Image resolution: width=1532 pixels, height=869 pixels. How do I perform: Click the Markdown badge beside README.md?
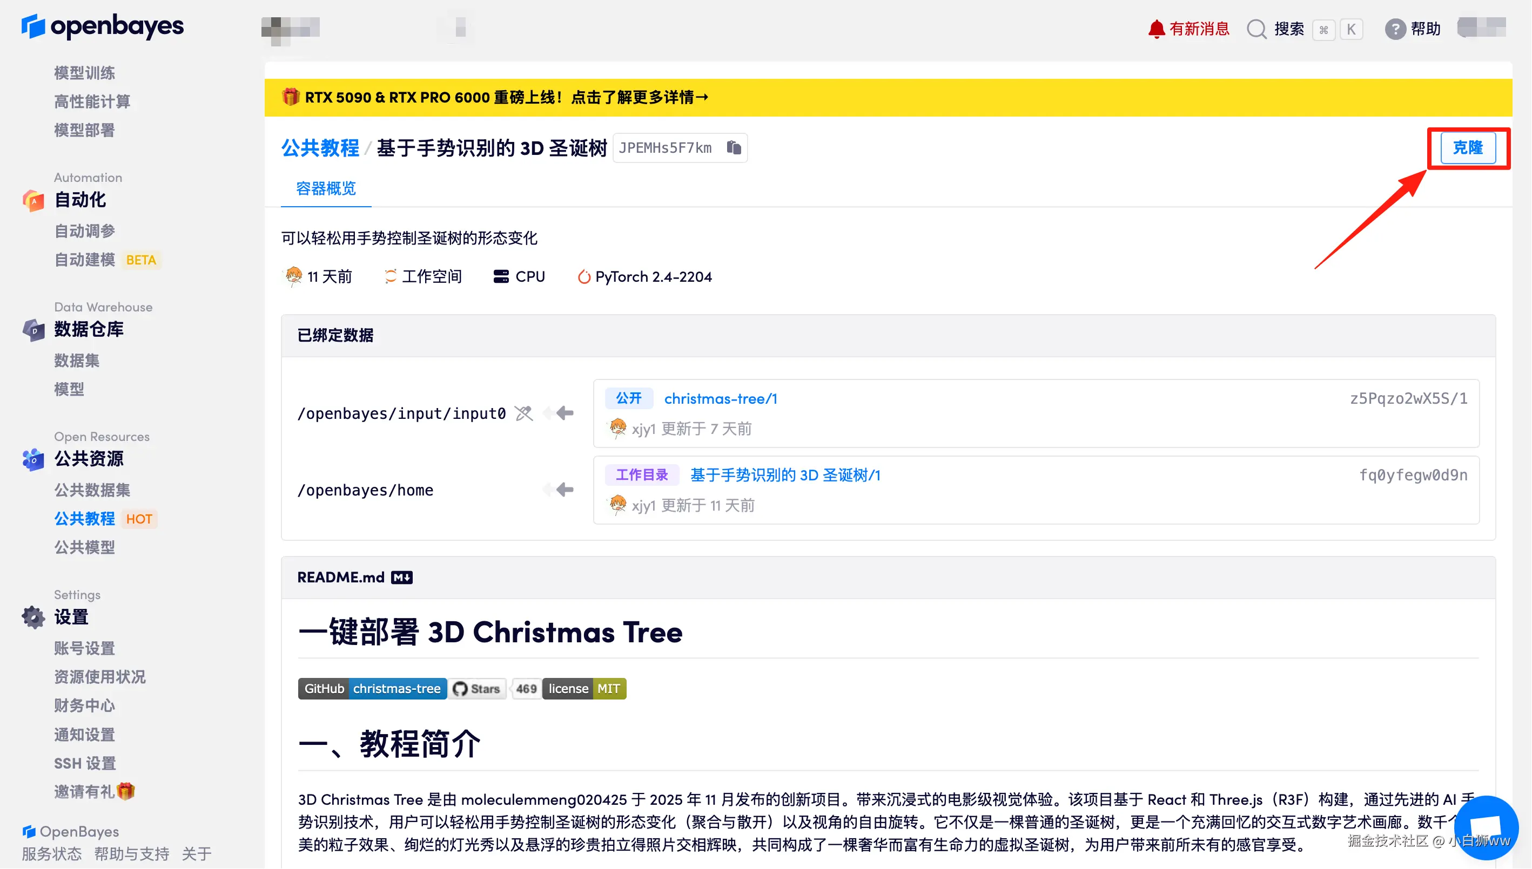401,577
